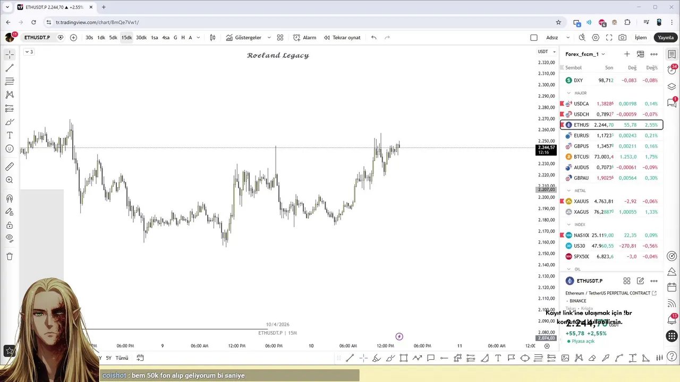Image resolution: width=680 pixels, height=382 pixels.
Task: Select the crosshair cursor tool in left toolbar
Action: tap(10, 55)
